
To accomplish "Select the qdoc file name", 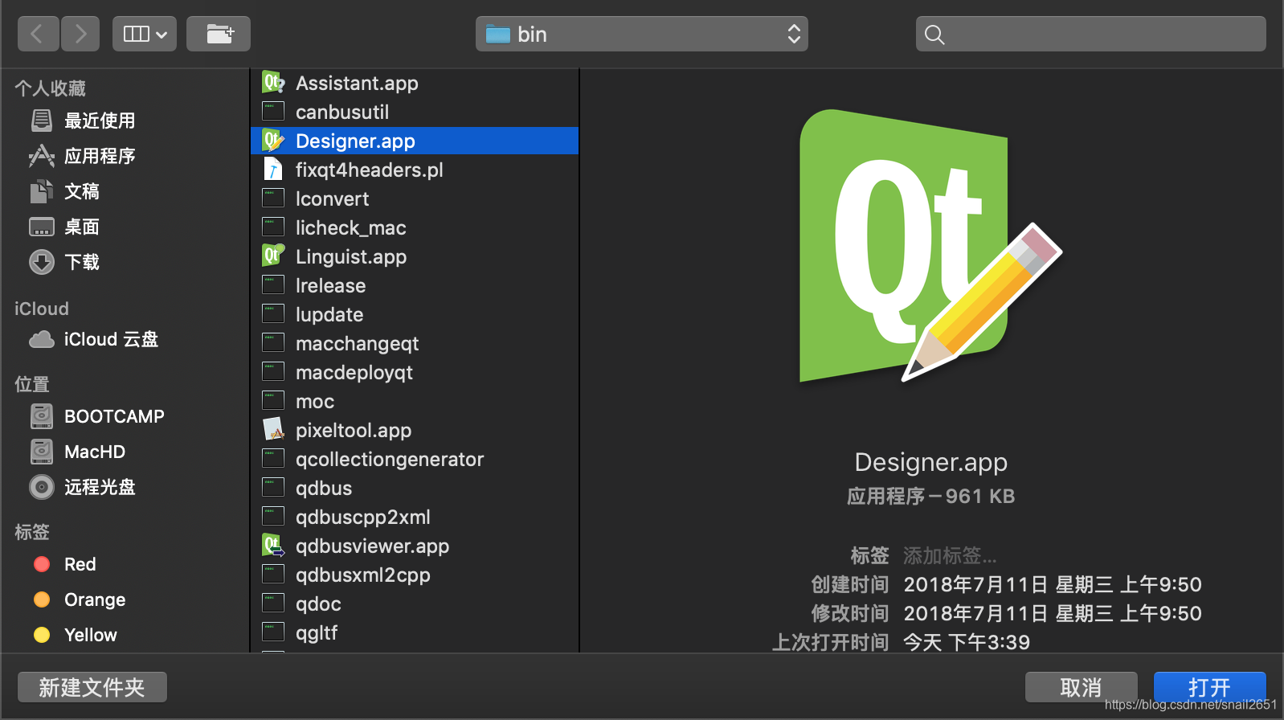I will click(x=318, y=603).
